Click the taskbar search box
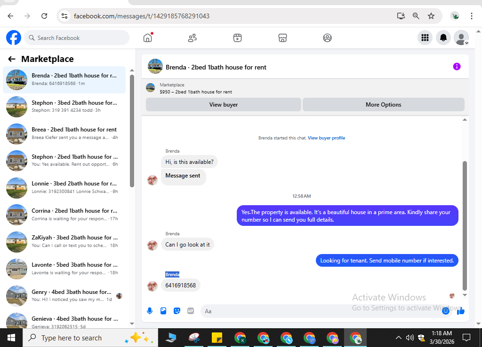 90,338
